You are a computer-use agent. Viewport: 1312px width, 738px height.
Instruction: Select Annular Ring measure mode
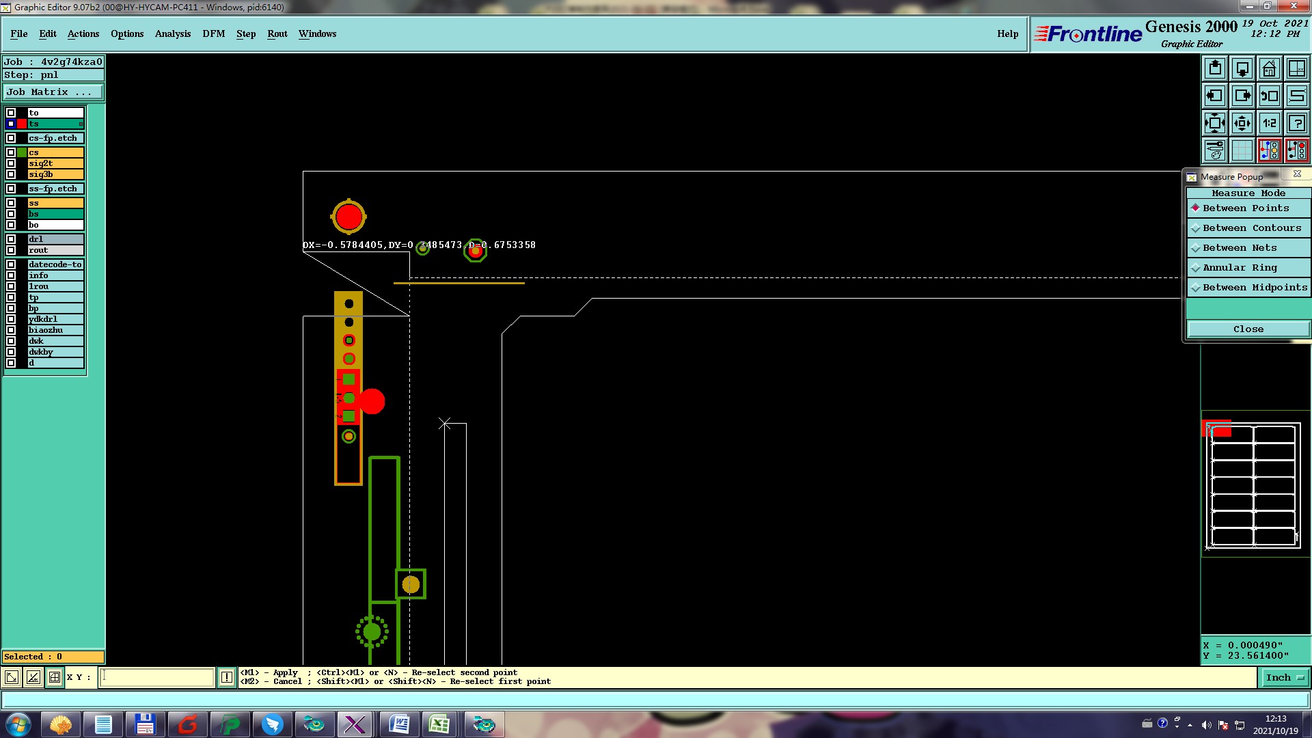pos(1248,268)
